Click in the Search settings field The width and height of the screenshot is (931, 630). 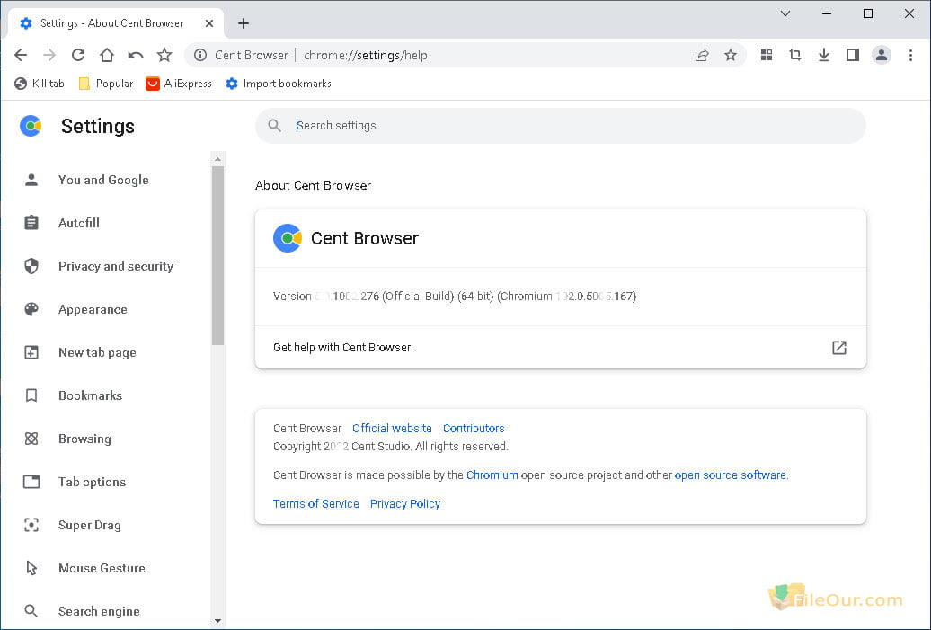(x=561, y=125)
